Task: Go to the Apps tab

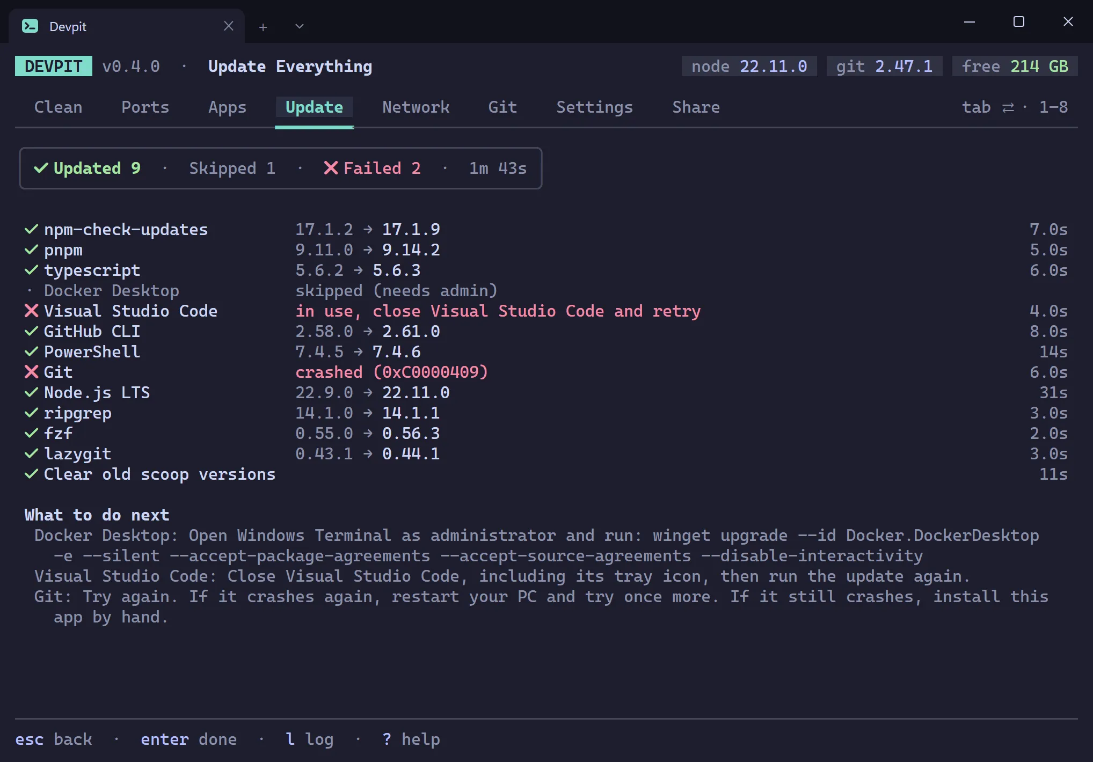Action: click(x=228, y=107)
